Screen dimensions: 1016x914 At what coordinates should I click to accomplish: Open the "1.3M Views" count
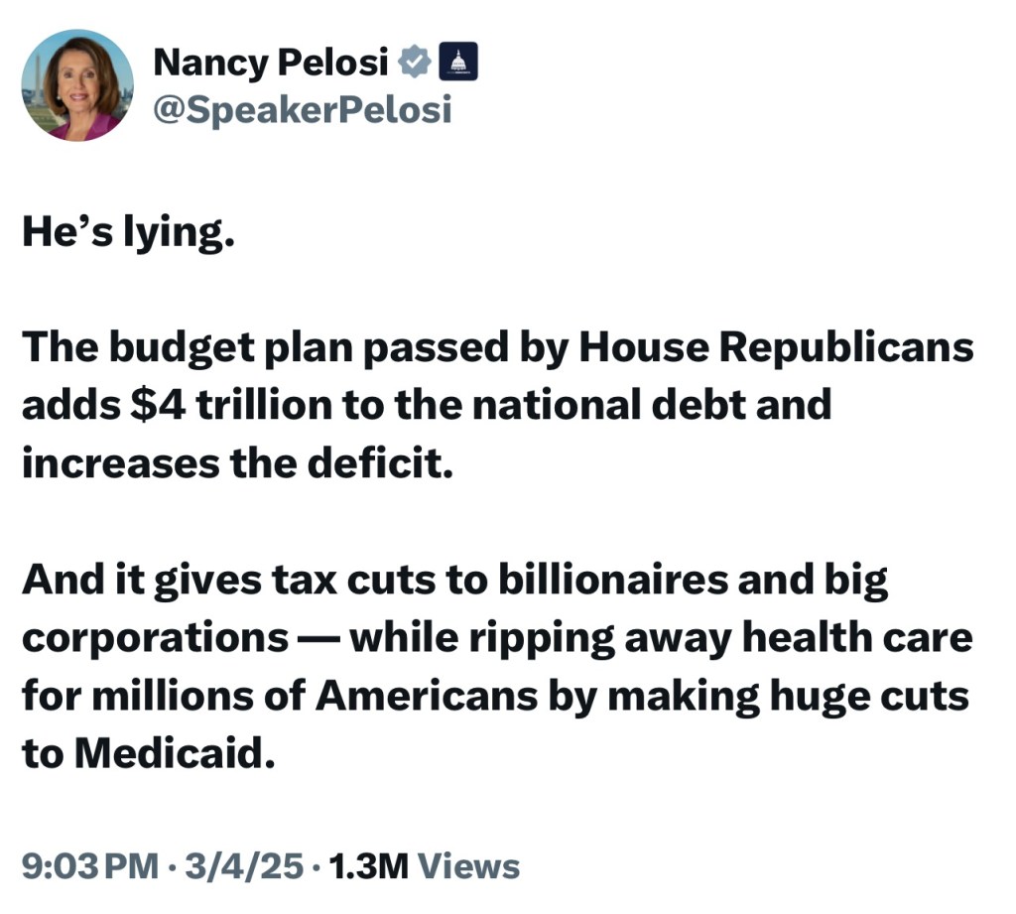click(424, 865)
